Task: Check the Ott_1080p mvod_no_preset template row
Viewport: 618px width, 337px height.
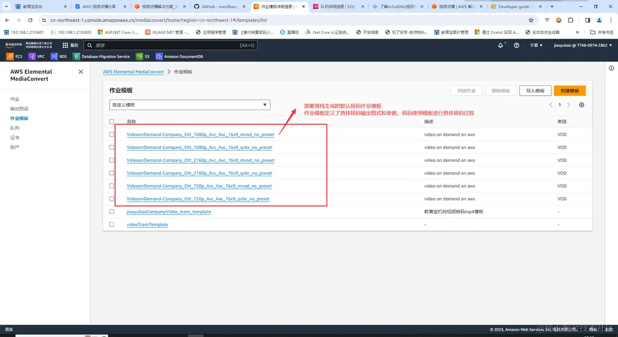Action: pos(112,134)
